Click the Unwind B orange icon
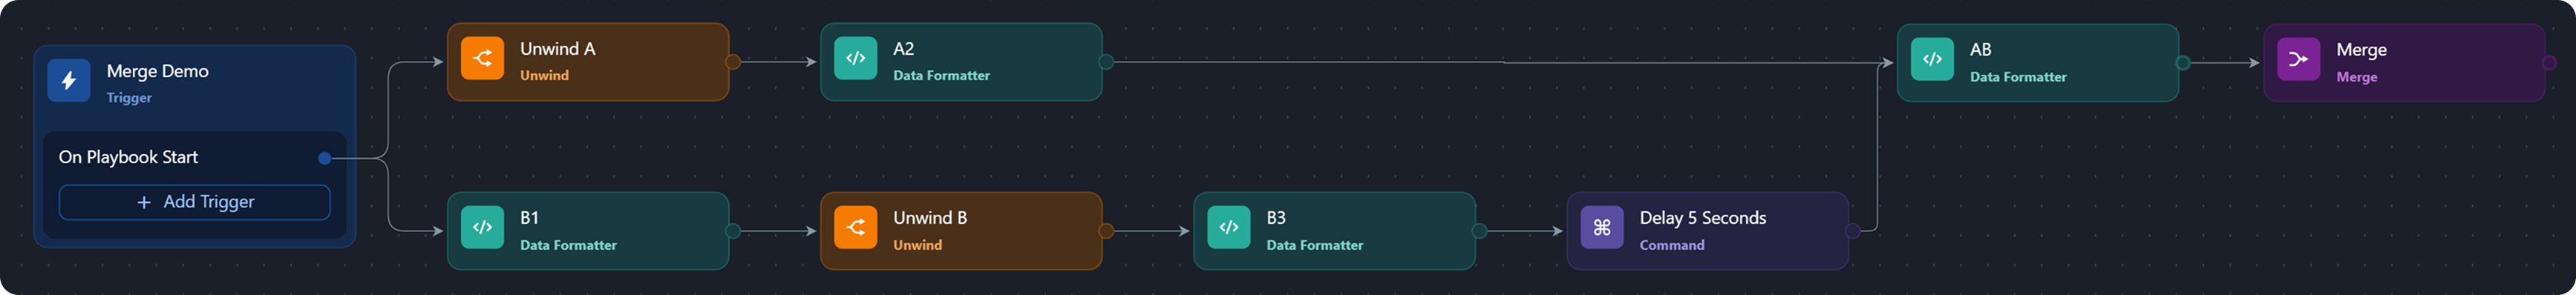 tap(855, 228)
